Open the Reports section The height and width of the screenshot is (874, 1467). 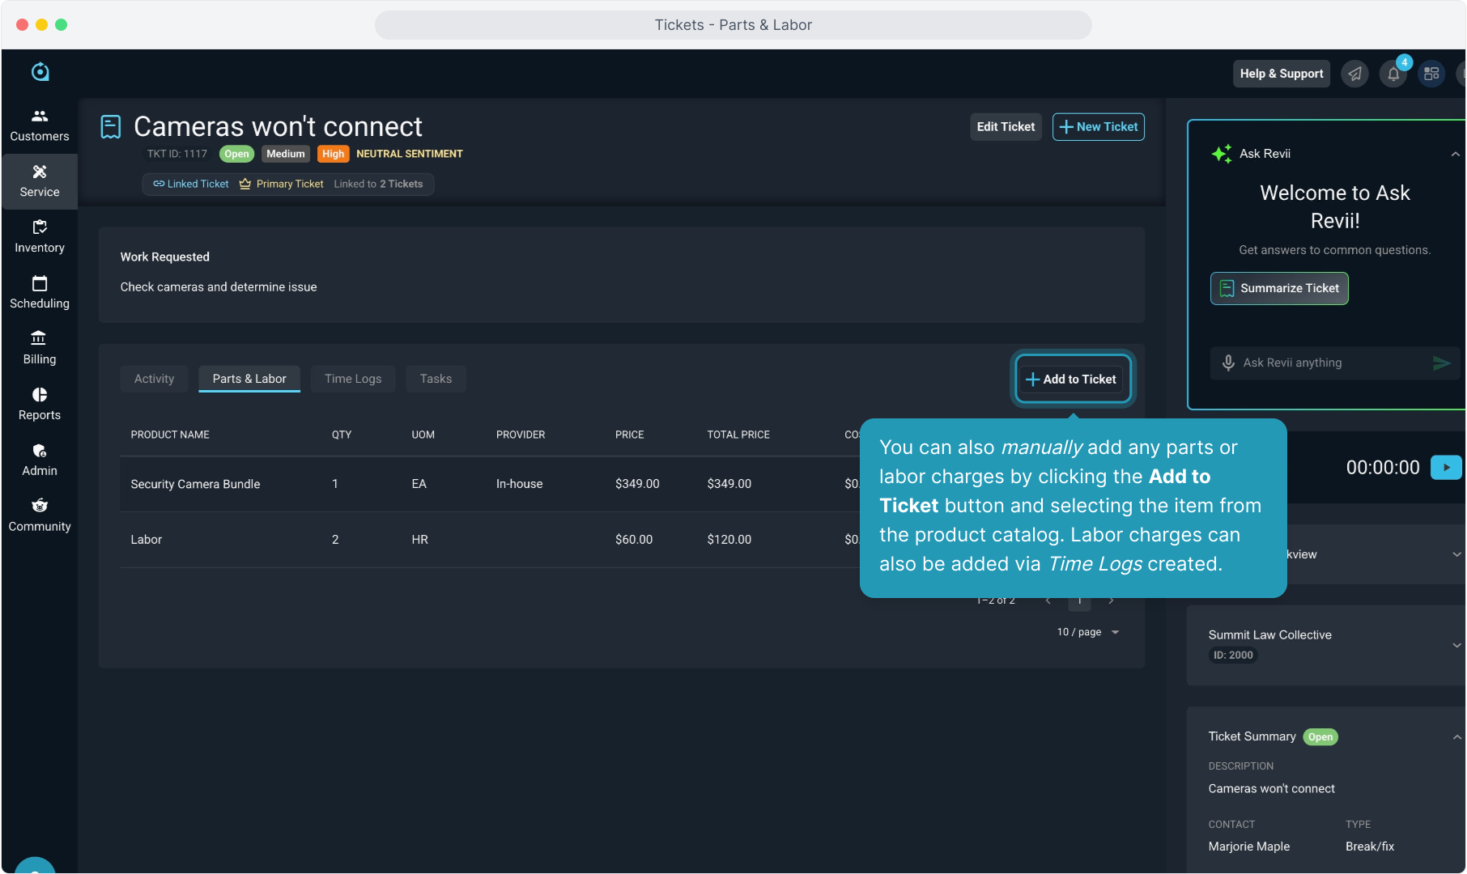pos(39,404)
